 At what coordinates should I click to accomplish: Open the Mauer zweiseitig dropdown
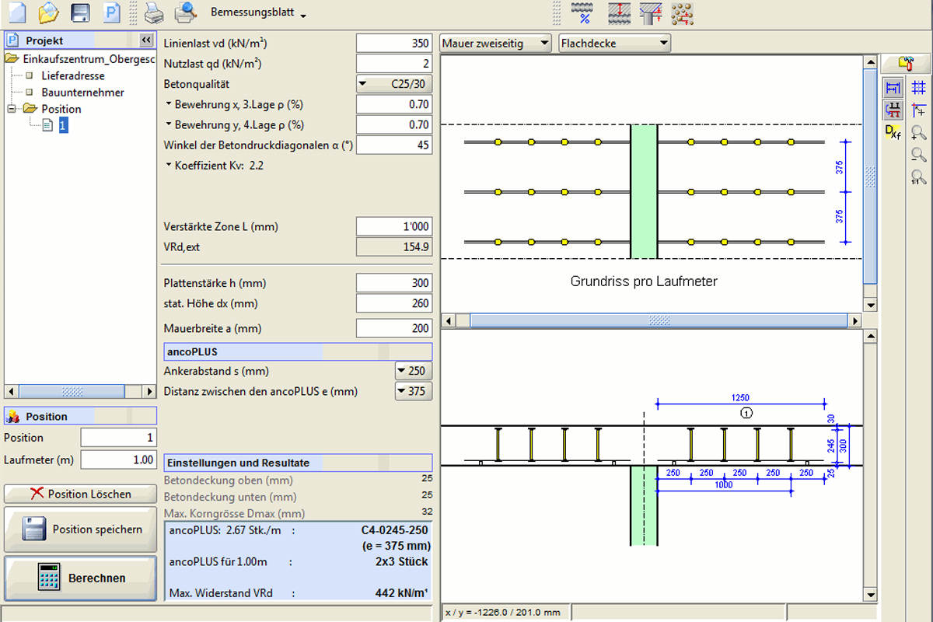[495, 44]
